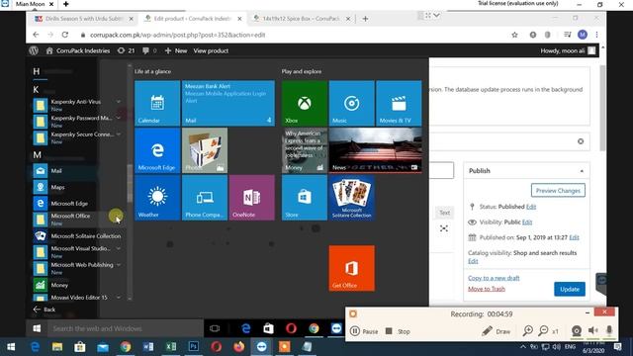This screenshot has width=633, height=356.
Task: Go Back in the Start menu
Action: [x=45, y=310]
